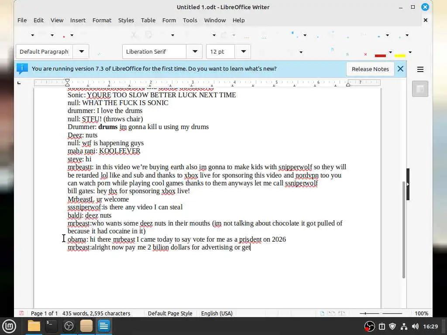Open the Paste options dropdown arrow

172,35
